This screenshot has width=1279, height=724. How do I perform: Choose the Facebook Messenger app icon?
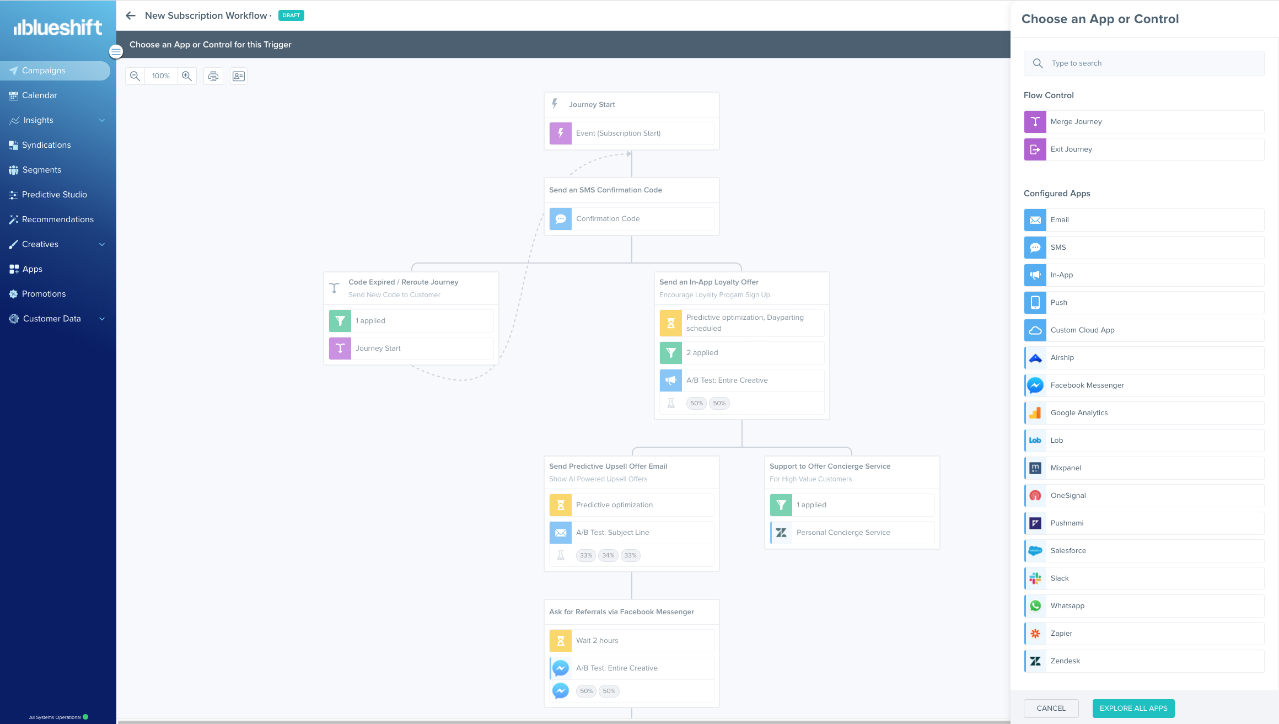(1035, 385)
